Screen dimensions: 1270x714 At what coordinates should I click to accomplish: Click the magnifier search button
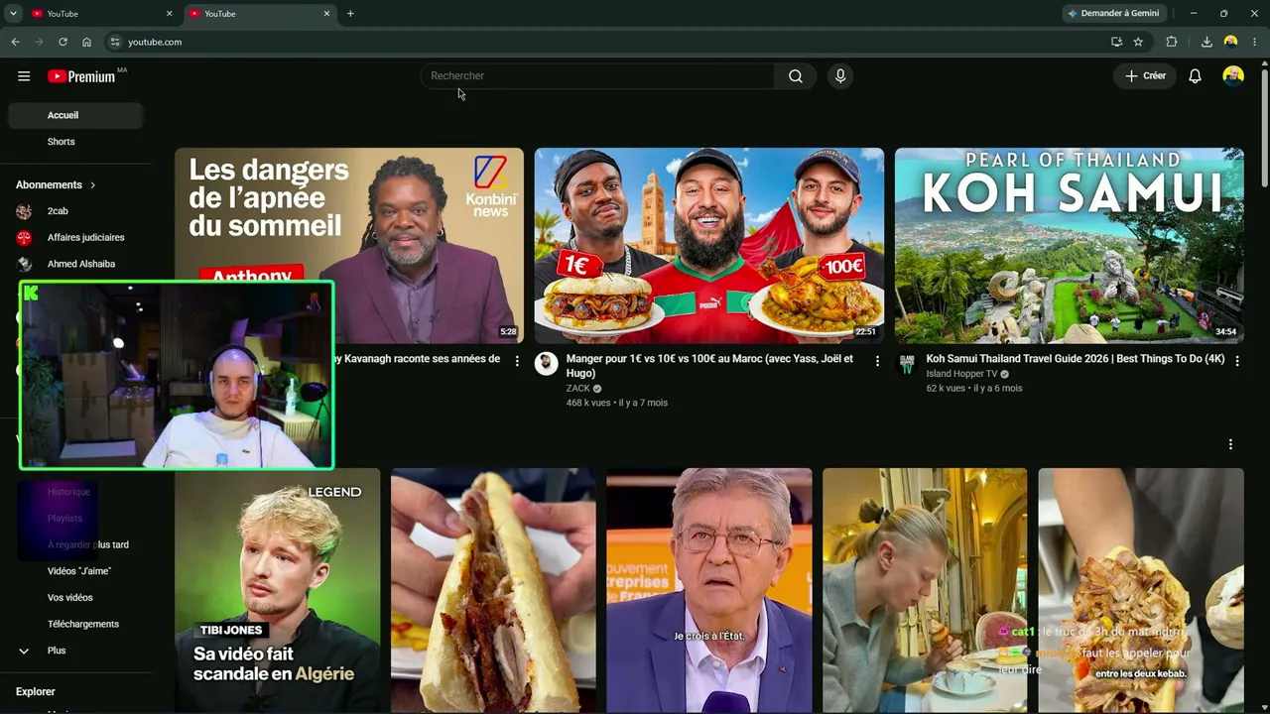point(796,76)
